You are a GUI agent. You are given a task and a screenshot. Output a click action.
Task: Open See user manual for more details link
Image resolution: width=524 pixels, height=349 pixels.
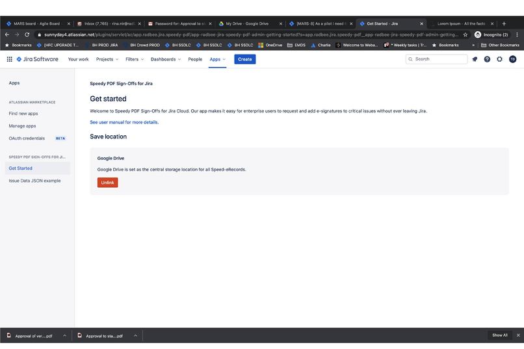coord(124,122)
